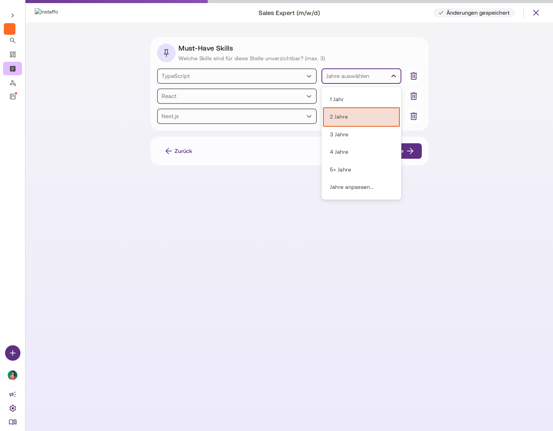The image size is (553, 431).
Task: Select Jahre anpassen… custom option
Action: coord(361,187)
